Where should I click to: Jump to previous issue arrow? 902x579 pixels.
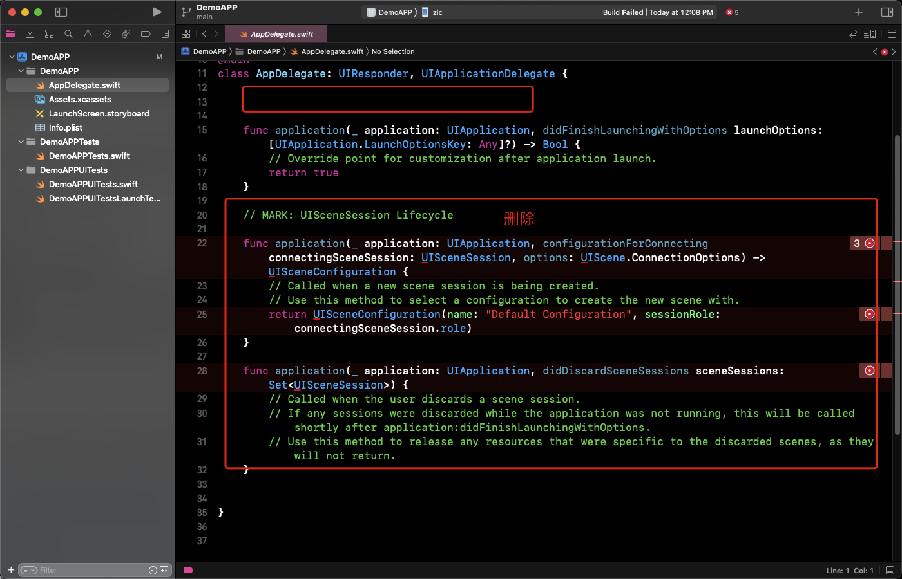pos(875,51)
